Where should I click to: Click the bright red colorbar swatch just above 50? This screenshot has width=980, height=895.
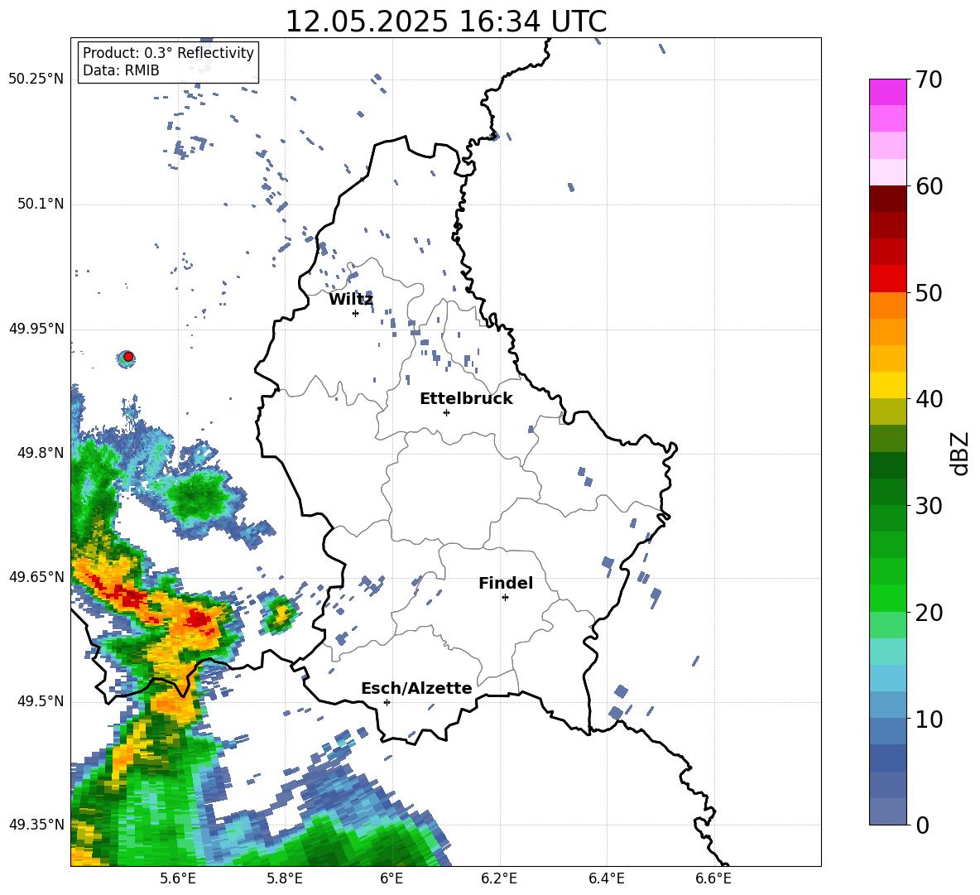pos(887,279)
